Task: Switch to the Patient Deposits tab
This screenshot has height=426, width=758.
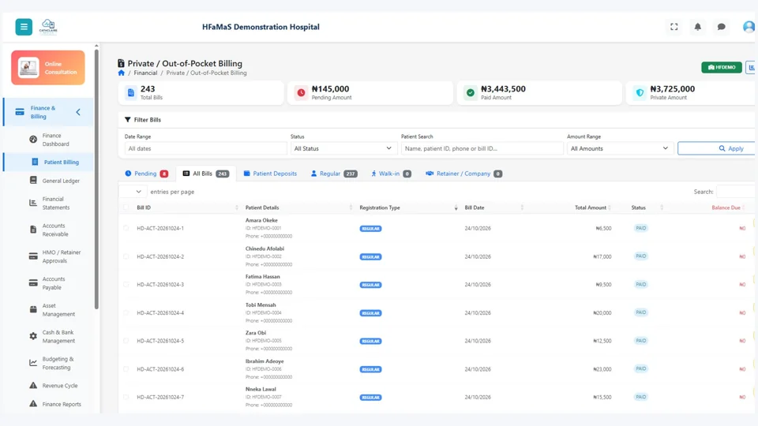Action: pos(270,174)
